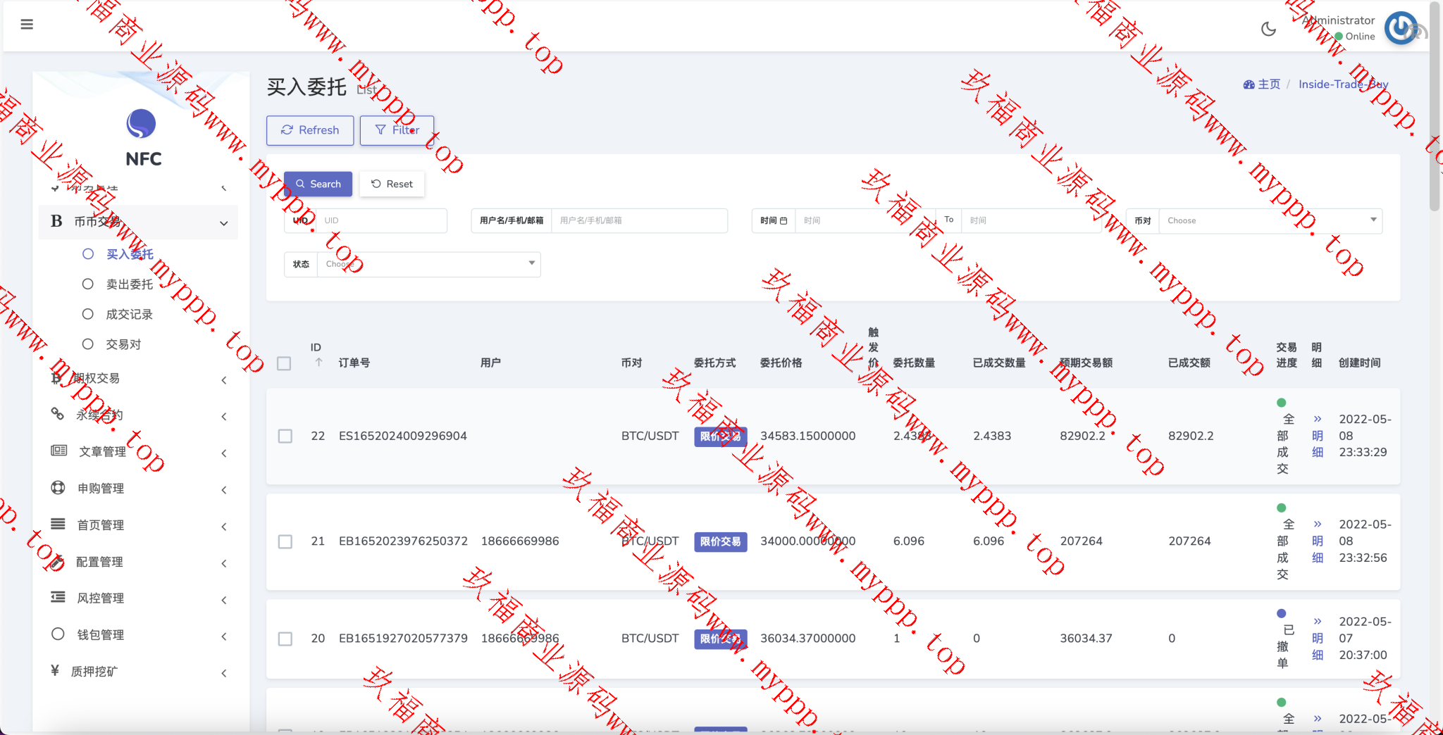Click the NFC logo
Image resolution: width=1443 pixels, height=735 pixels.
pyautogui.click(x=141, y=125)
